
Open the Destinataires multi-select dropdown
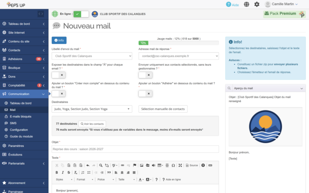(92, 109)
